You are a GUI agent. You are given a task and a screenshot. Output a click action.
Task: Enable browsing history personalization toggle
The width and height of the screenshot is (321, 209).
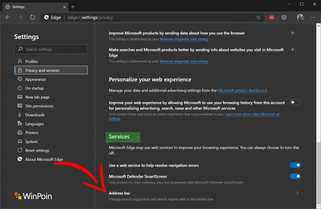click(x=295, y=102)
